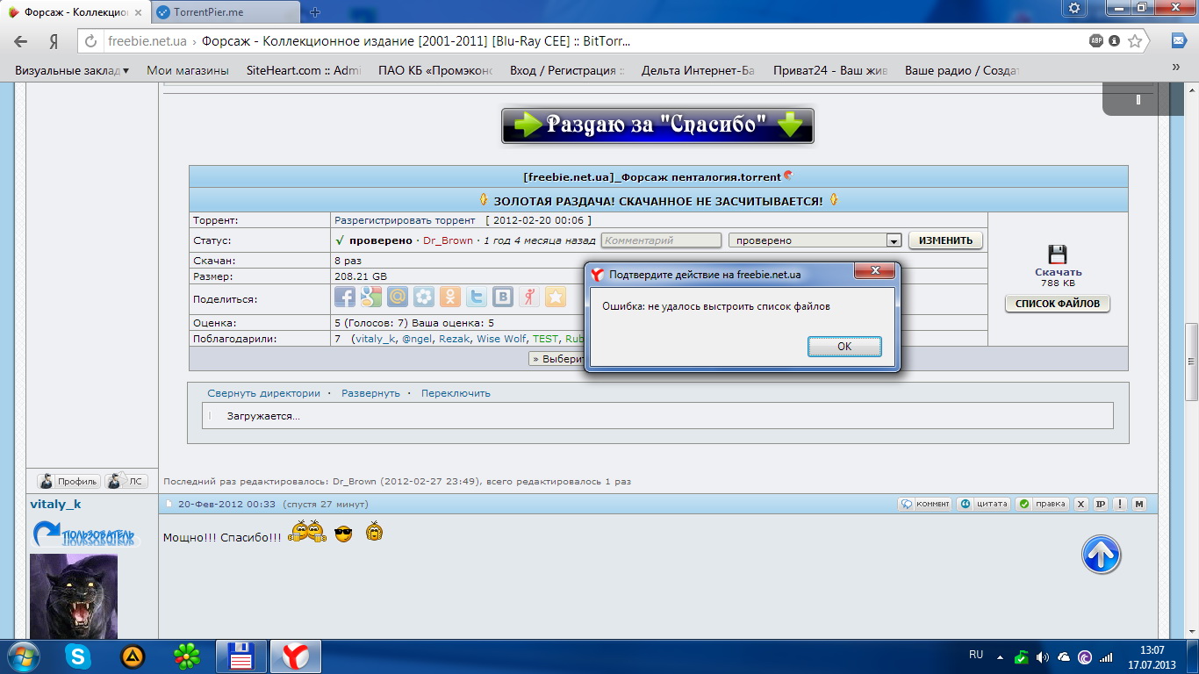Open the Приват24 bookmark
The height and width of the screenshot is (674, 1199).
(829, 70)
